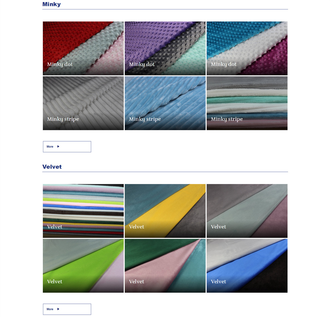The image size is (330, 317).
Task: Click the arrow icon in Velvet More button
Action: 58,309
